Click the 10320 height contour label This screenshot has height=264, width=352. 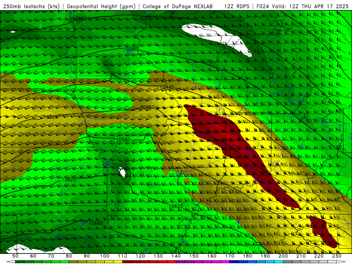click(x=80, y=18)
